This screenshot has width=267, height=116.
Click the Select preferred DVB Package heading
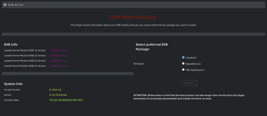pyautogui.click(x=152, y=47)
